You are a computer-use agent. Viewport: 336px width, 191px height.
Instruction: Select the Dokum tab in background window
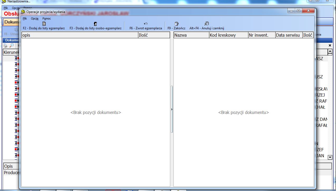pyautogui.click(x=11, y=22)
